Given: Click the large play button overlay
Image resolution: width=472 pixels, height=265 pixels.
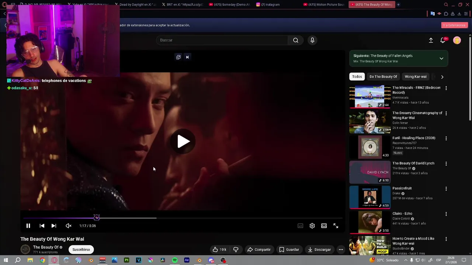Looking at the screenshot, I should pyautogui.click(x=183, y=141).
